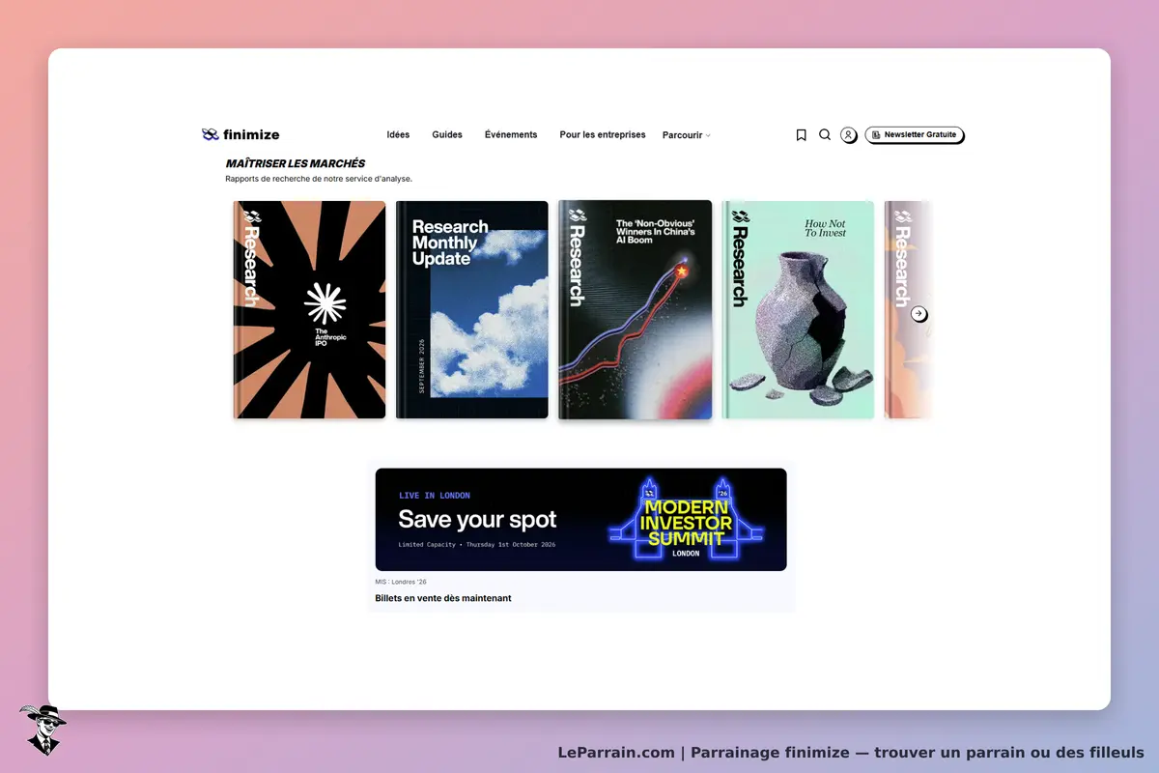Select Rapports de recherche subtitle text
This screenshot has width=1159, height=773.
(x=319, y=179)
